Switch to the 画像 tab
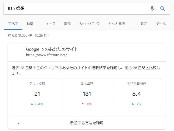The width and height of the screenshot is (174, 131). point(67,24)
